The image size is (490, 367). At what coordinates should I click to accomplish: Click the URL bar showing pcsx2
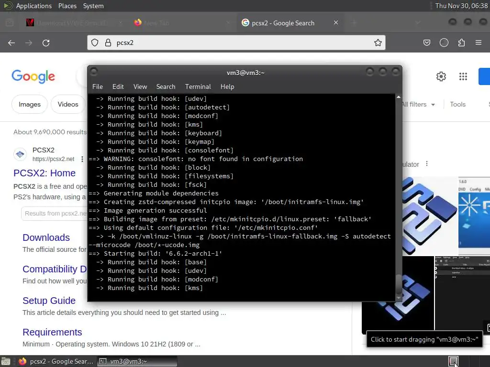(x=236, y=43)
